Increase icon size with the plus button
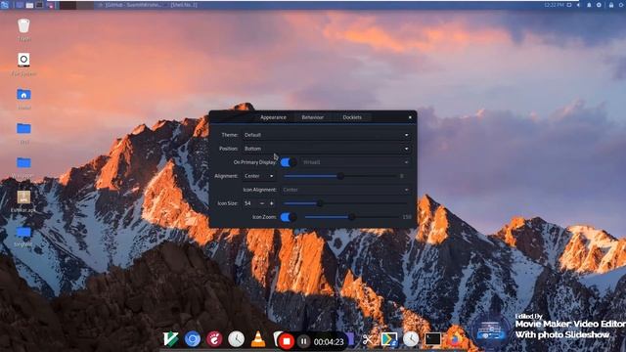626x352 pixels. (272, 203)
